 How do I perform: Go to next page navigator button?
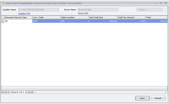click(29, 92)
